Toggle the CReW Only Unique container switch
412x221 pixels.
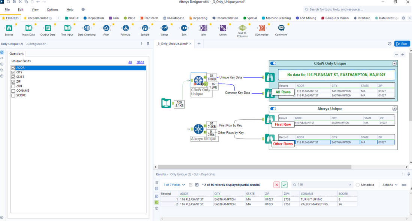click(x=273, y=63)
